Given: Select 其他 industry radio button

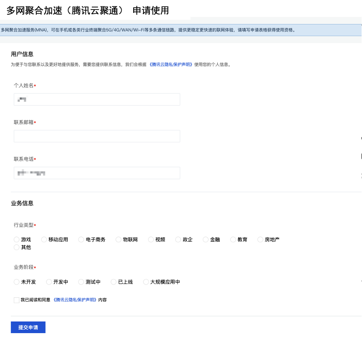Looking at the screenshot, I should 17,247.
